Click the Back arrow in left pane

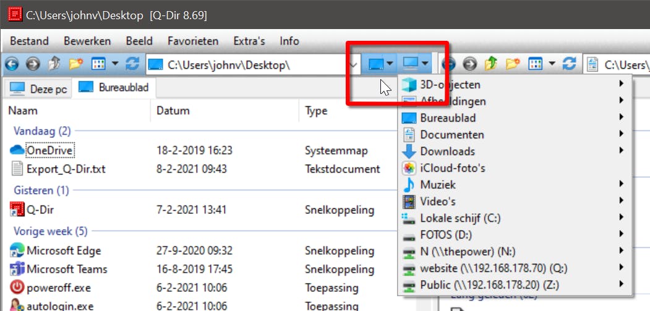click(x=12, y=64)
